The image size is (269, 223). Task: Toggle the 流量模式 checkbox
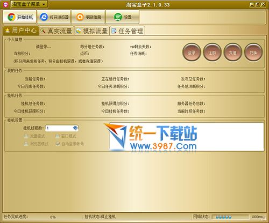click(x=26, y=136)
